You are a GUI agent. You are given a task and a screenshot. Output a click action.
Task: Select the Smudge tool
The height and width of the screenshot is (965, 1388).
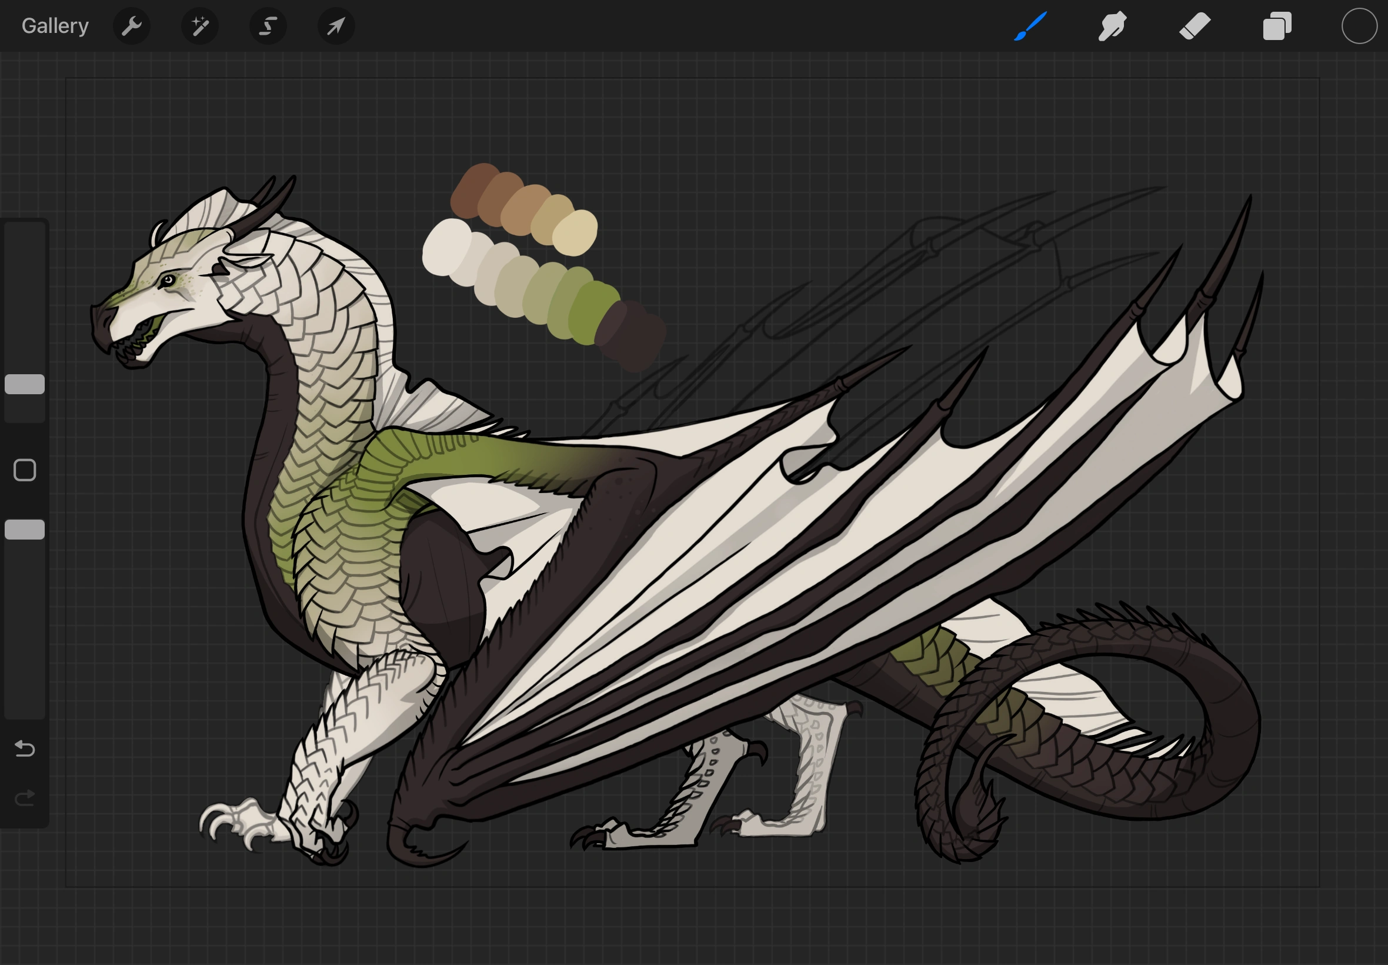pyautogui.click(x=1112, y=26)
